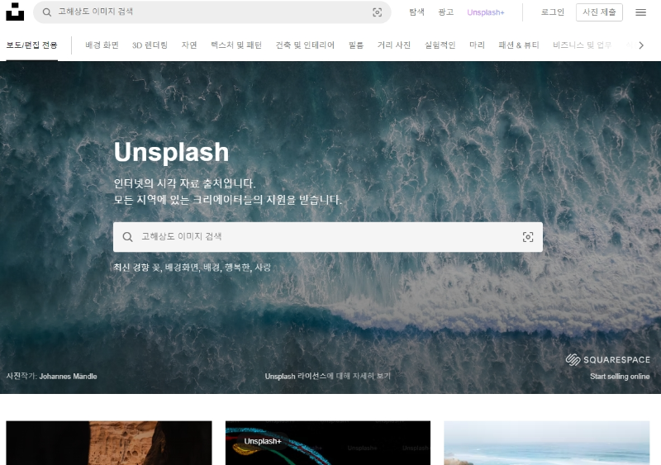Click trending term 사랑
Image resolution: width=661 pixels, height=465 pixels.
point(263,268)
